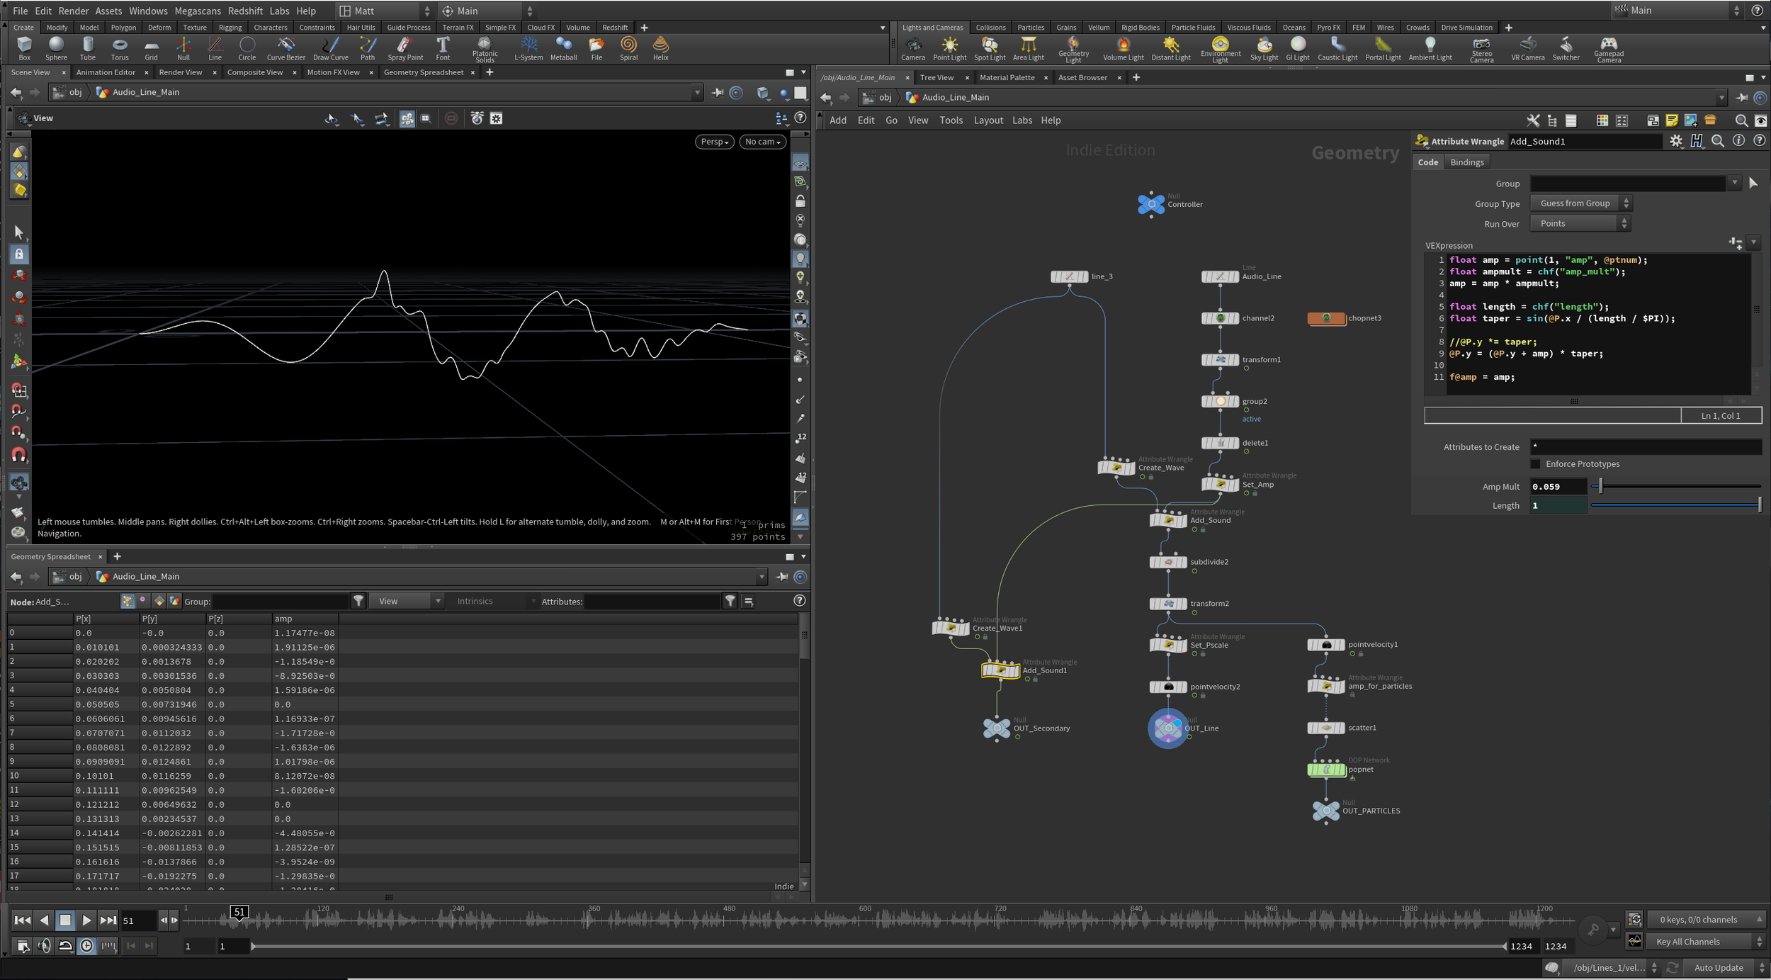The image size is (1771, 980).
Task: Toggle the real time playback clock
Action: [x=86, y=945]
